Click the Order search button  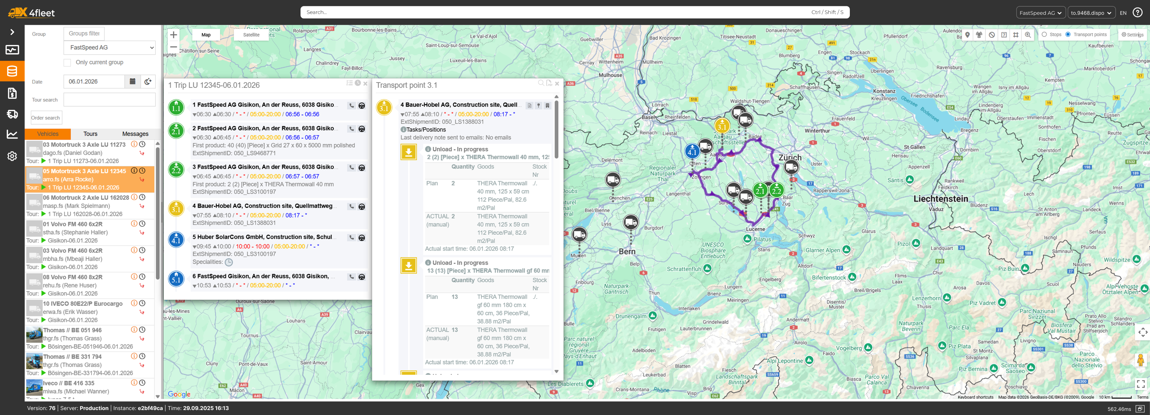click(x=45, y=118)
